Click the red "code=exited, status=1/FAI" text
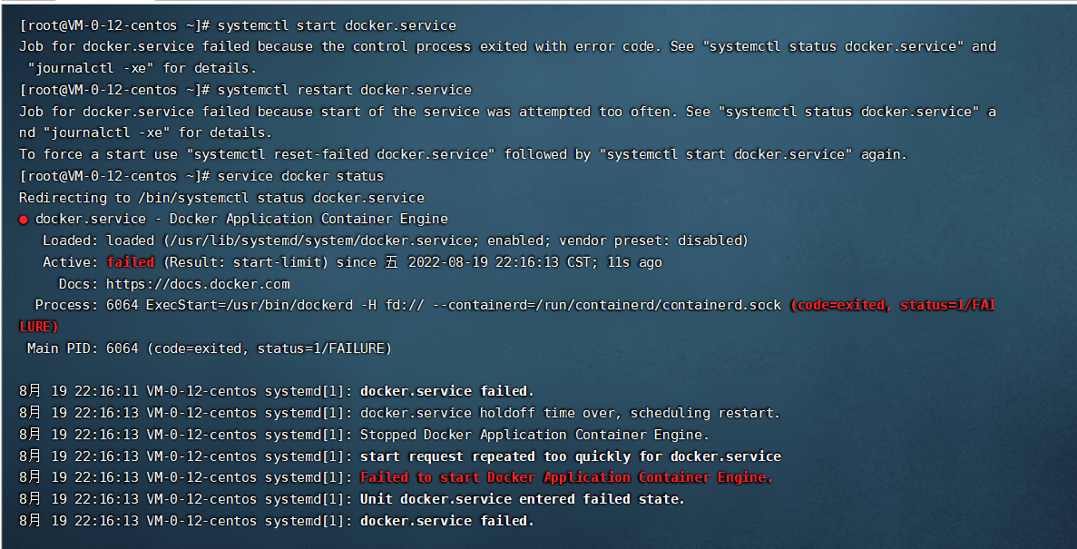The height and width of the screenshot is (549, 1077). (x=893, y=305)
